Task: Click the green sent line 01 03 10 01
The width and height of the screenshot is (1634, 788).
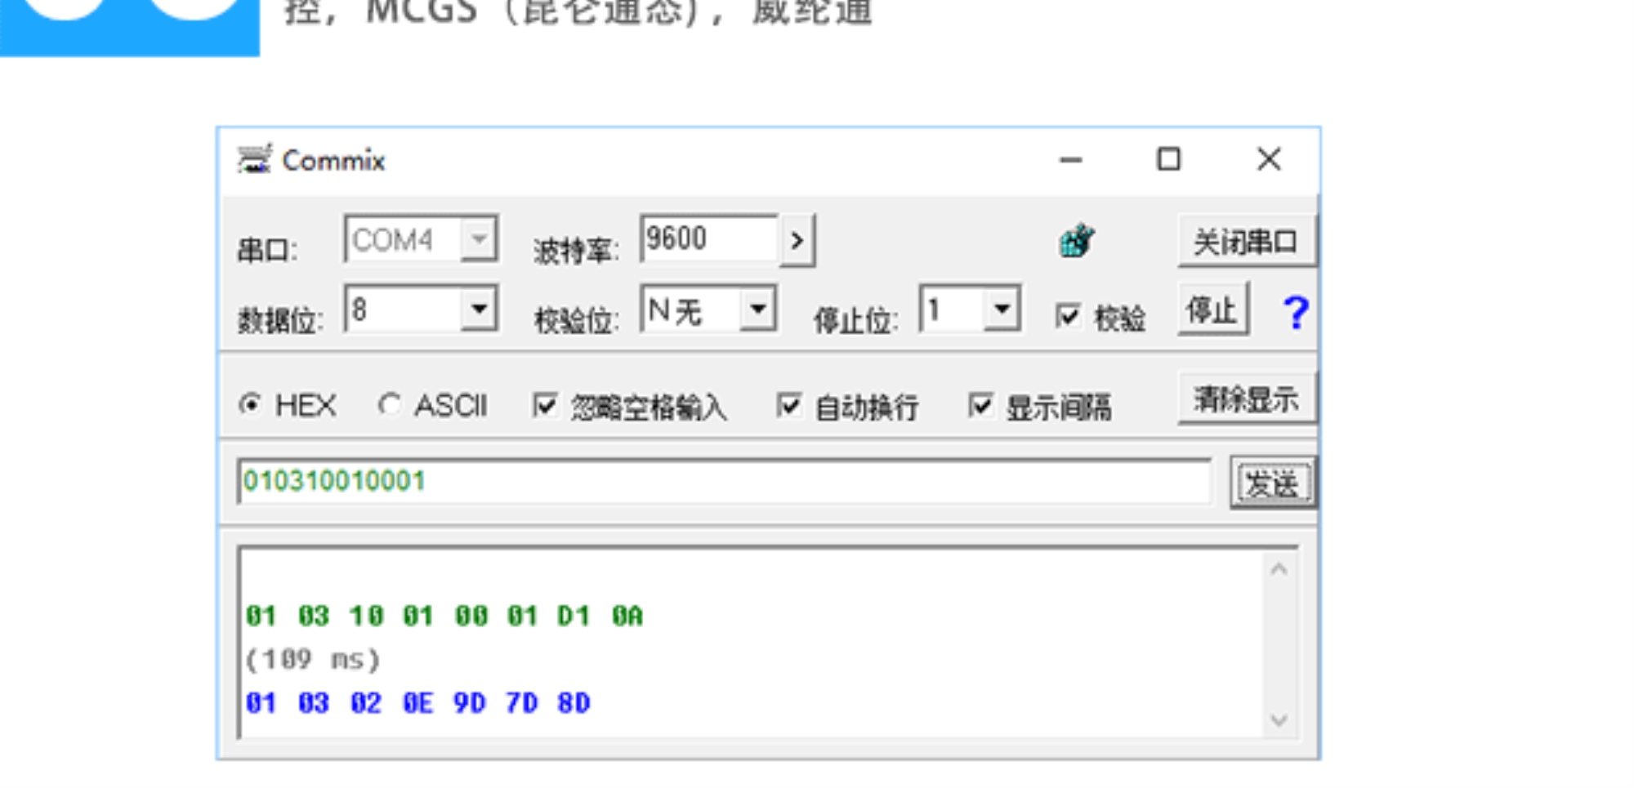Action: click(444, 616)
